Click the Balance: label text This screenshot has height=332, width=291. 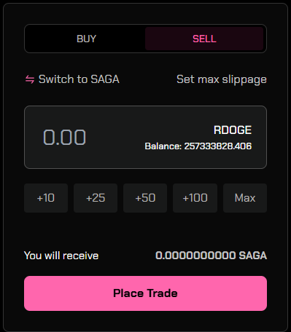coord(163,146)
